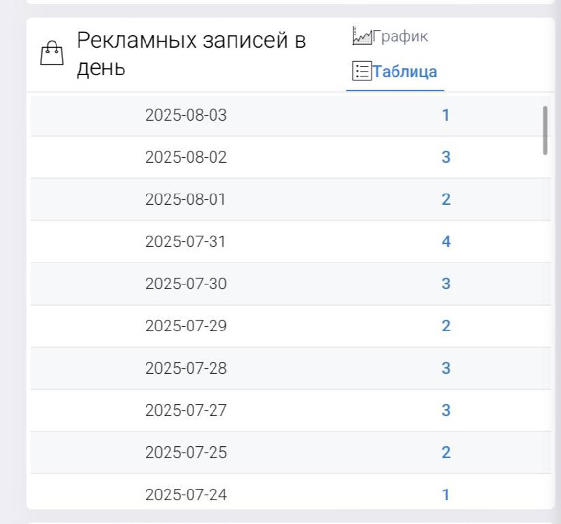Open count 3 for 2025-07-27
The height and width of the screenshot is (524, 561).
coord(445,410)
